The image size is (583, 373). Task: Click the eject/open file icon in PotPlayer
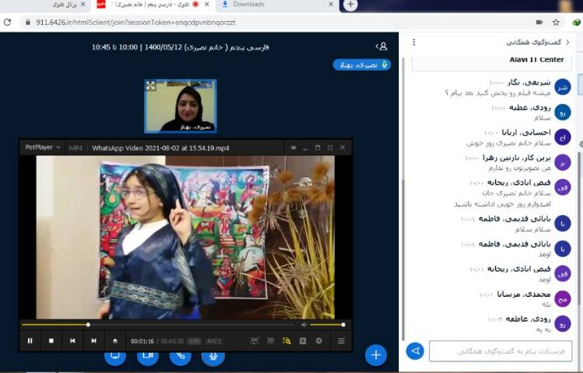(x=115, y=340)
